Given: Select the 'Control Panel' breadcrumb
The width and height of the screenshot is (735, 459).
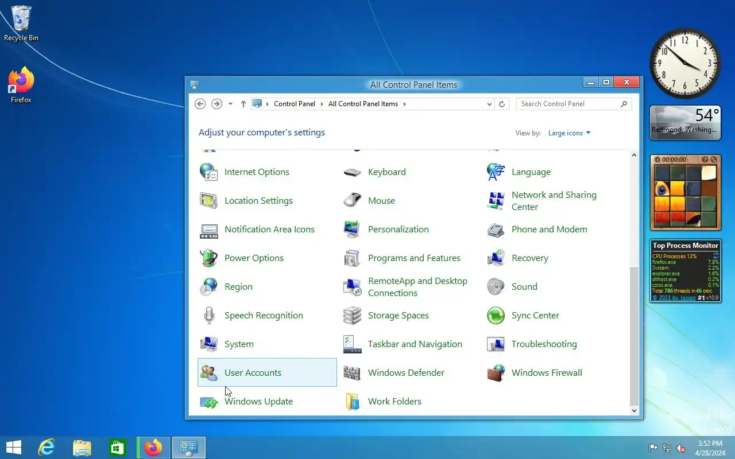Looking at the screenshot, I should (x=295, y=104).
